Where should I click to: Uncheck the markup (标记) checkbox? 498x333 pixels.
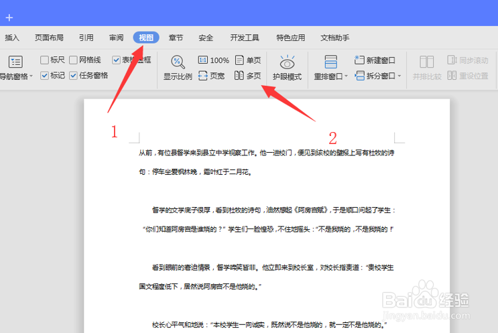(44, 76)
